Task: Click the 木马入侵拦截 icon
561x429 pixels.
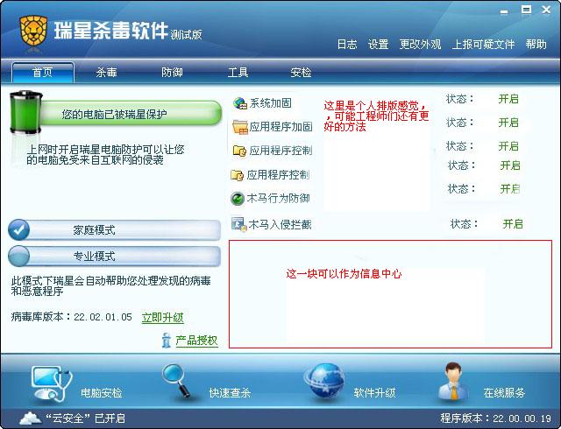Action: (239, 224)
